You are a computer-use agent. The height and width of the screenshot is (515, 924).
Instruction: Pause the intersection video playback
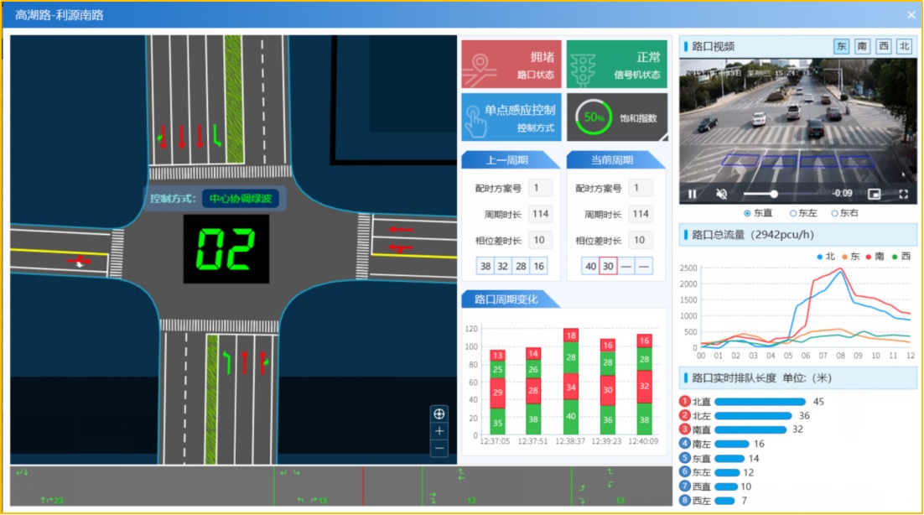point(693,194)
